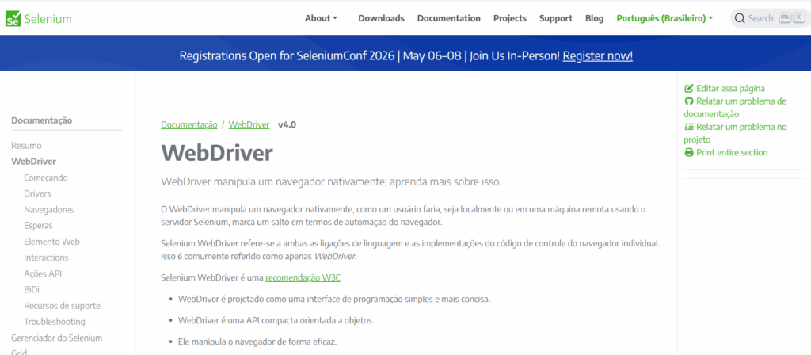
Task: Select Projects in the top navigation
Action: coord(509,18)
